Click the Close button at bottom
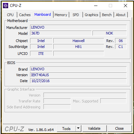 pyautogui.click(x=119, y=128)
